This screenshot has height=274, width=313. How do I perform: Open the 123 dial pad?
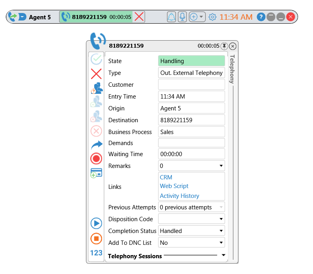click(x=96, y=253)
